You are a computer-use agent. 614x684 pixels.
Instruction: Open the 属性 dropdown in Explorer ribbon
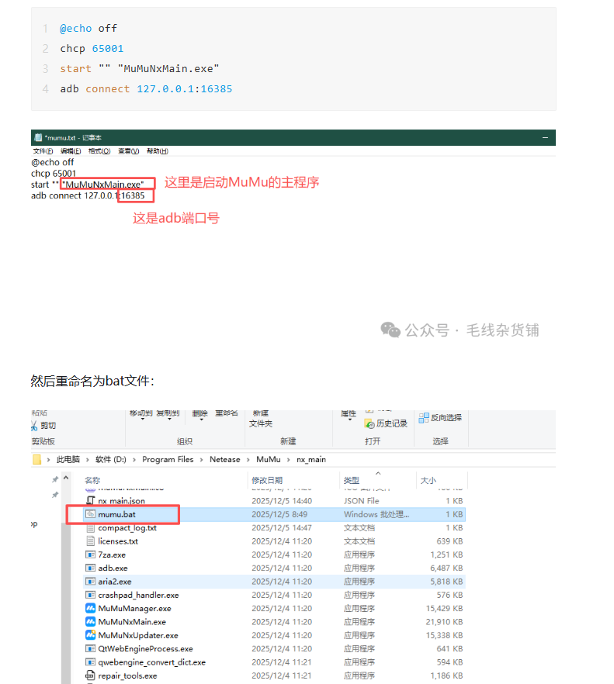coord(349,414)
